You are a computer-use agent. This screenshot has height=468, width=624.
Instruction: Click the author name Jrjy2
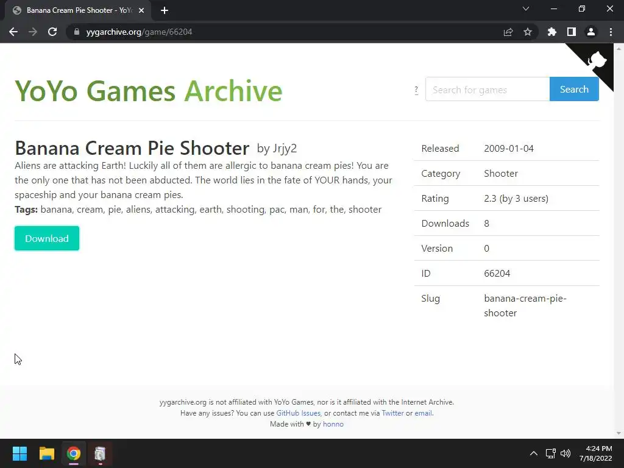pos(284,149)
